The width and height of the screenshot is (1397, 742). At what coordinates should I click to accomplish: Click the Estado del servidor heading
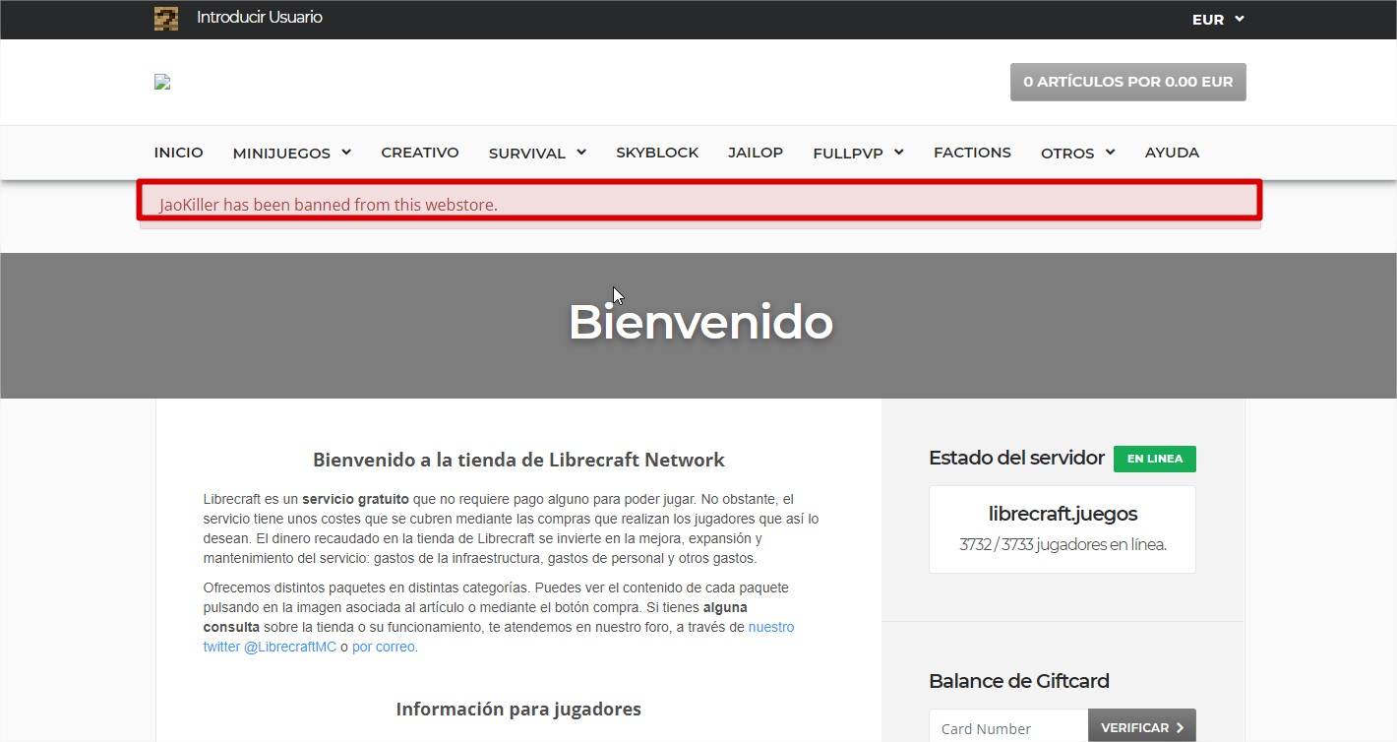point(1017,458)
